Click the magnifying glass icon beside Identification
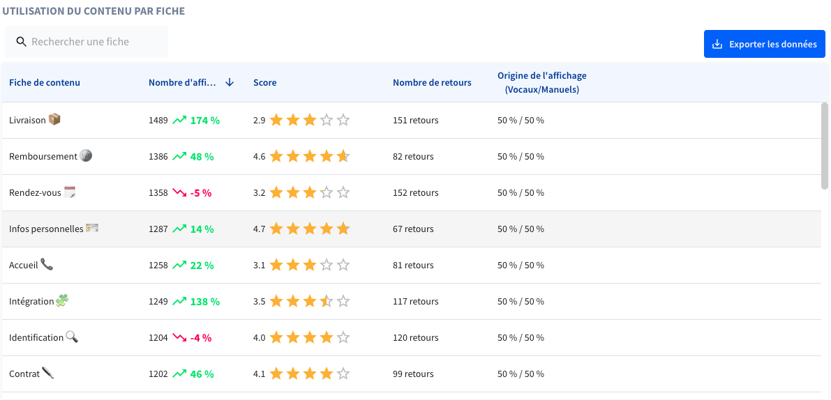The width and height of the screenshot is (831, 400). point(72,337)
